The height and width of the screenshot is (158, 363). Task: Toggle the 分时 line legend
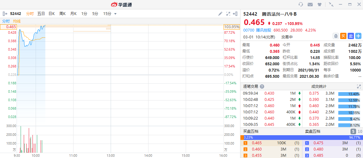6,21
